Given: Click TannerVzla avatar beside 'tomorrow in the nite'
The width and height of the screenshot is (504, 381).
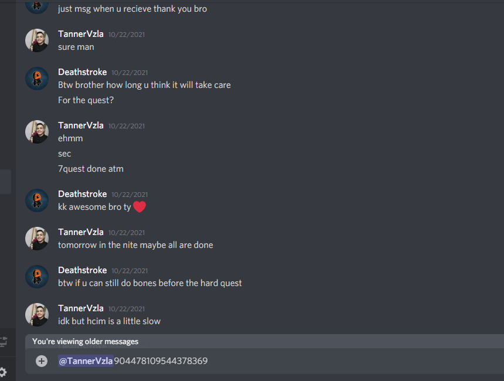Looking at the screenshot, I should pos(37,239).
